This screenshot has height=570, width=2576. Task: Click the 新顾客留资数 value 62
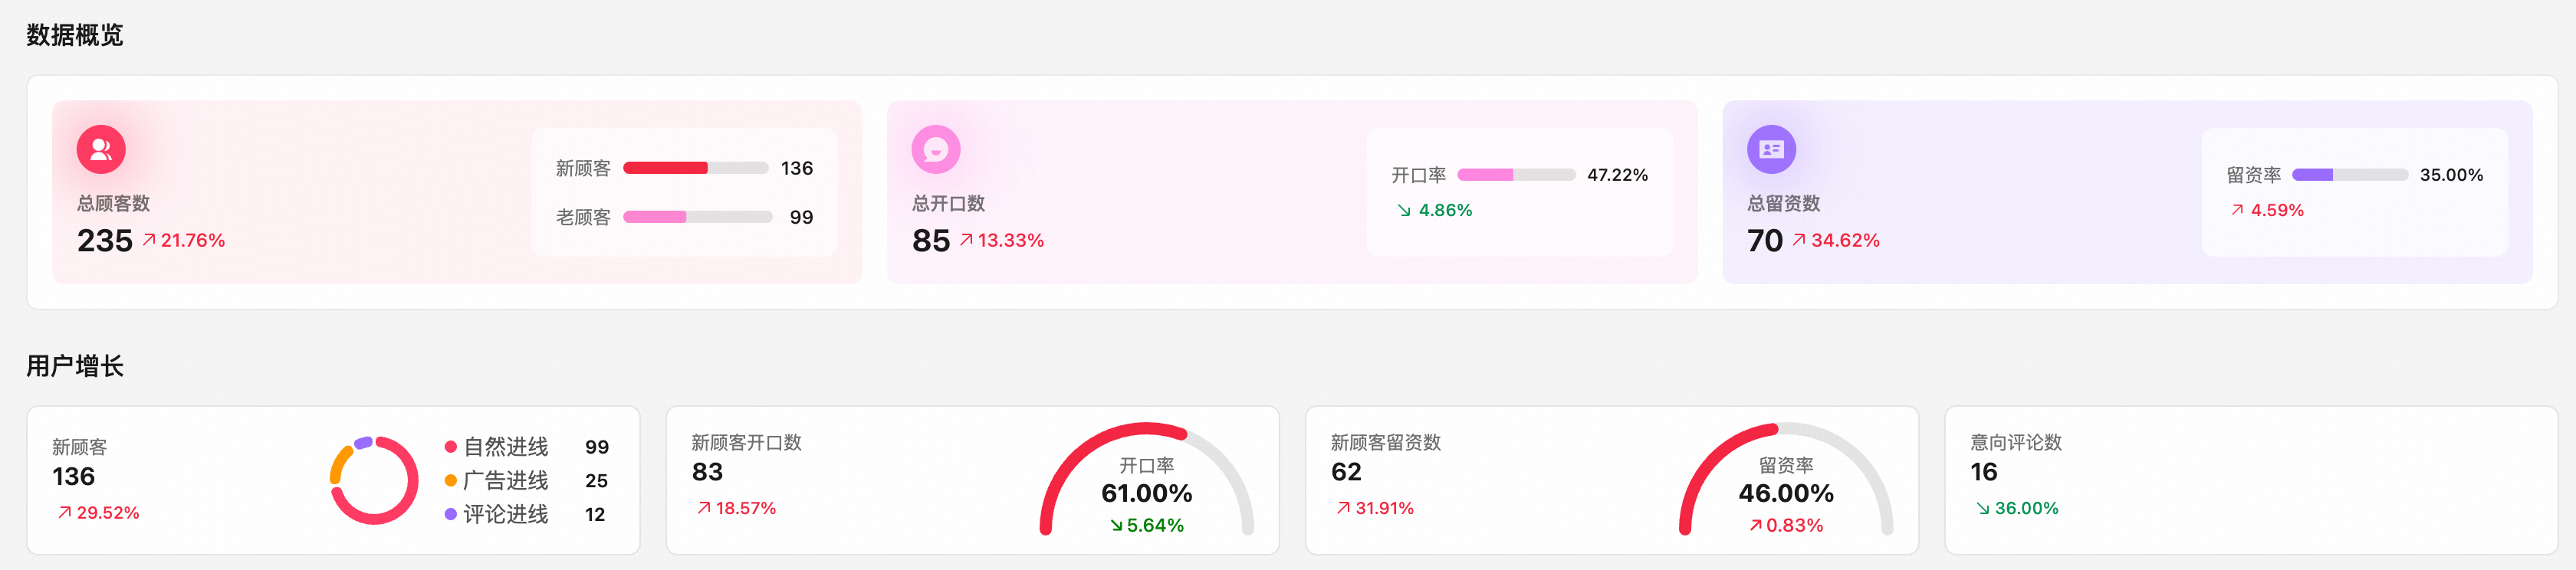tap(1343, 472)
